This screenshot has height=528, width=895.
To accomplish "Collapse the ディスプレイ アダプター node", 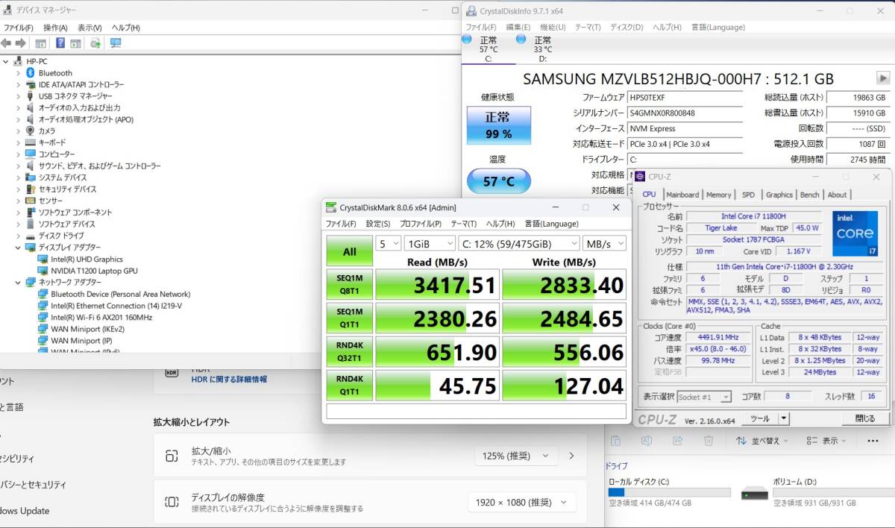I will (x=18, y=248).
